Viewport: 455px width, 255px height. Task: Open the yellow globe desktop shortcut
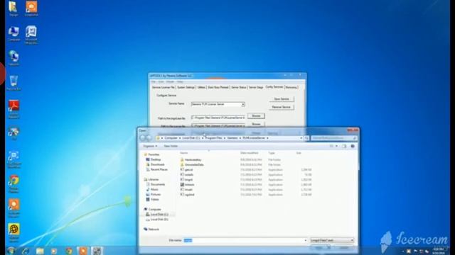[x=14, y=233]
